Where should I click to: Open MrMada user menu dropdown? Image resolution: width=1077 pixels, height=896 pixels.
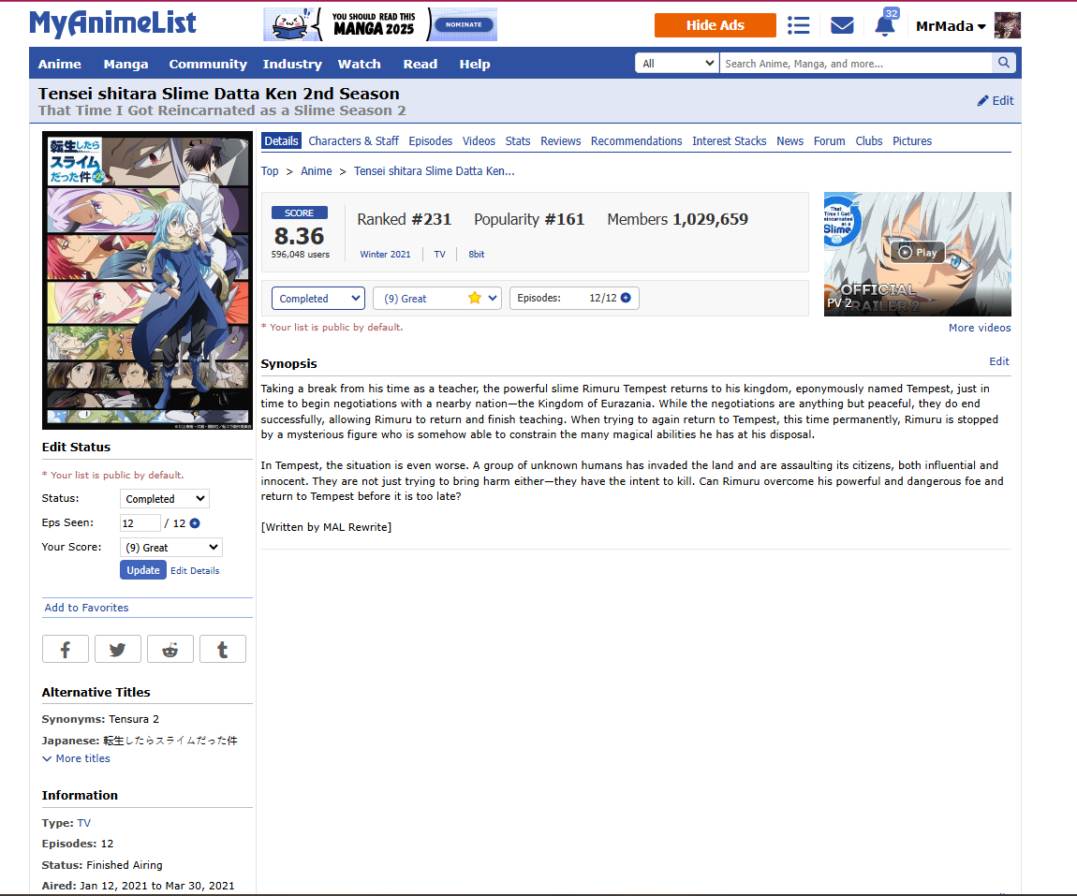pos(951,26)
